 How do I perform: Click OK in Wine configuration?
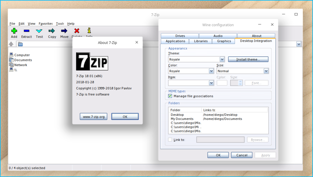coord(218,155)
